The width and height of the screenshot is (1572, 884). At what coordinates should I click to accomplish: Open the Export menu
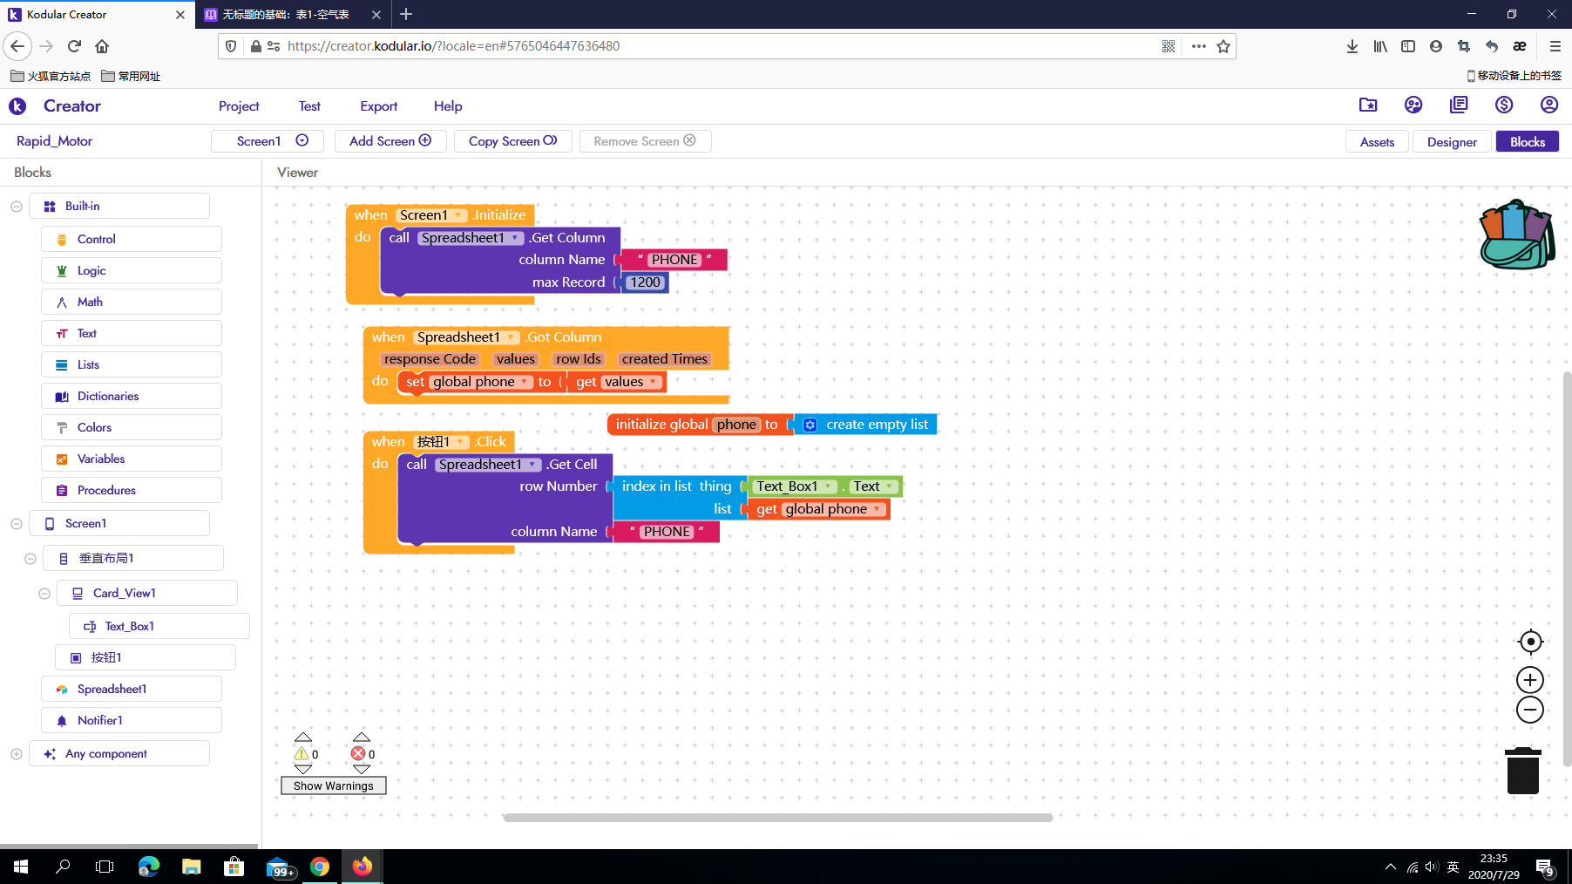tap(379, 106)
